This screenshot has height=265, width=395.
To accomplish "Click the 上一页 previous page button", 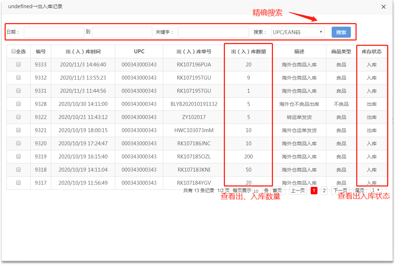I will pyautogui.click(x=297, y=191).
